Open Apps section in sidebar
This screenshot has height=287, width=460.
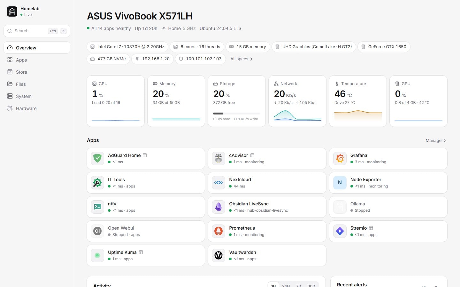click(37, 60)
